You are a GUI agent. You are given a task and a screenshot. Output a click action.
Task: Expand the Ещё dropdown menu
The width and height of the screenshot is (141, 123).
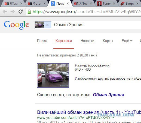click(x=127, y=41)
